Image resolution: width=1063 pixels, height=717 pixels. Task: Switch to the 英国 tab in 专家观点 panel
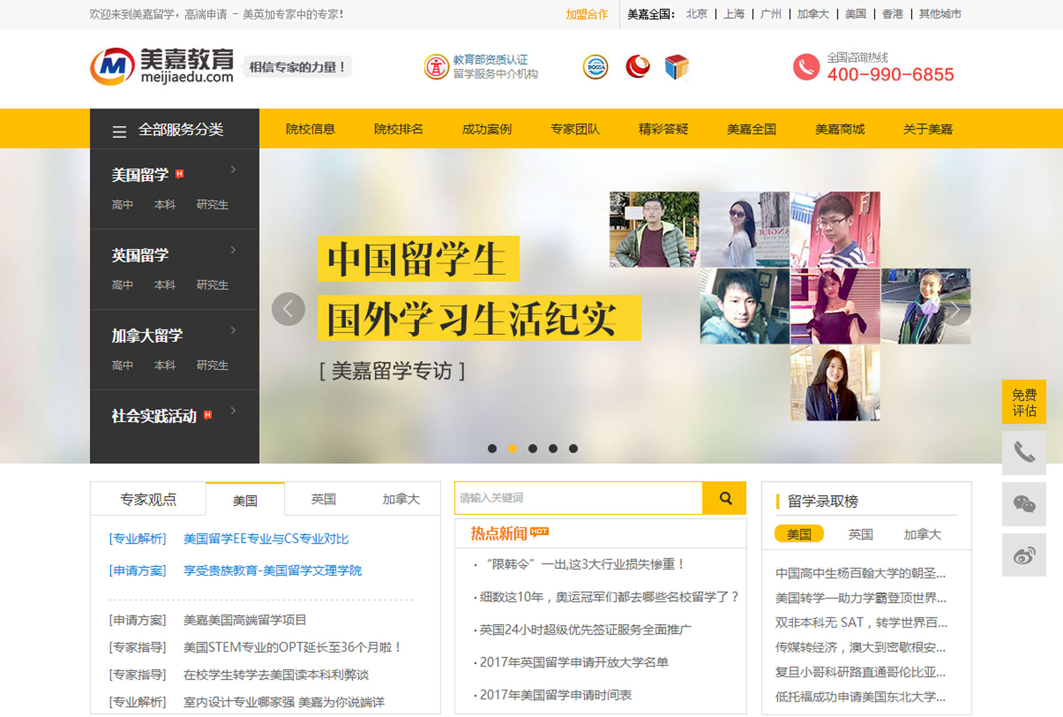(x=323, y=498)
